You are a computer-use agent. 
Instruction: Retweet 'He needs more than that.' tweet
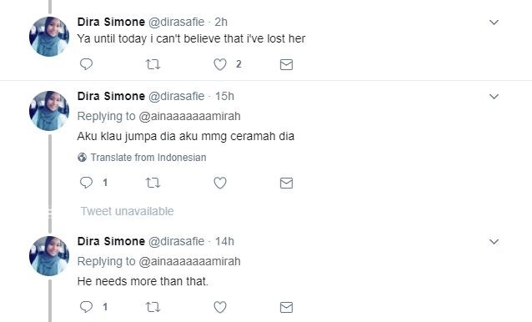click(153, 307)
